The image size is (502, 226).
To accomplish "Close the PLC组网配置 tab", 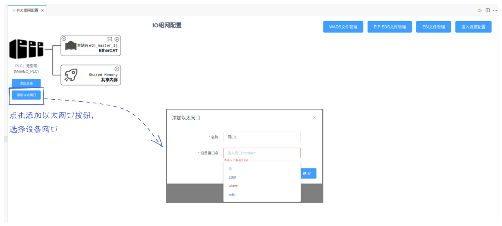I will pos(43,10).
